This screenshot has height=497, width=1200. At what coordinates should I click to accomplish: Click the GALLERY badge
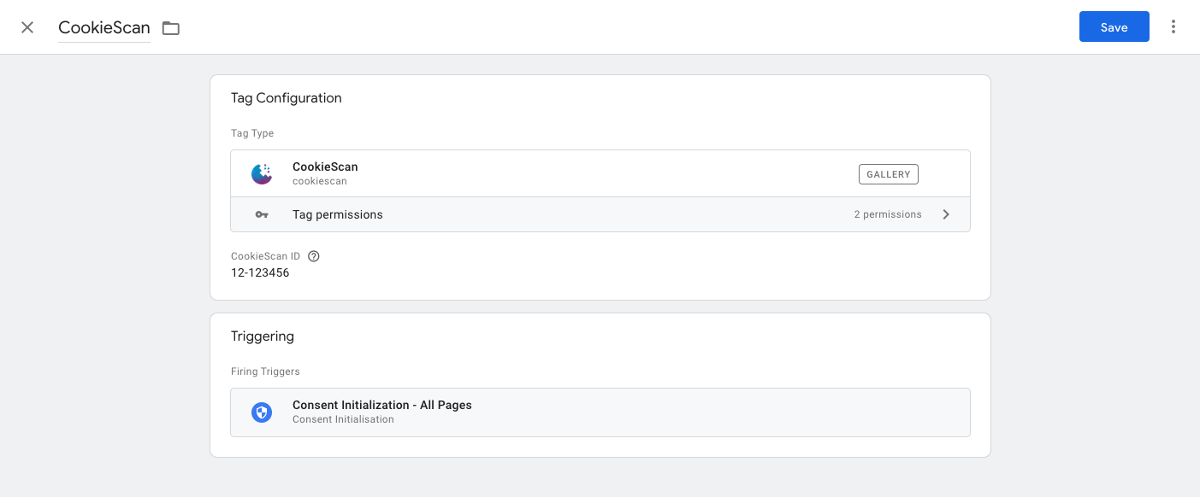click(x=888, y=174)
